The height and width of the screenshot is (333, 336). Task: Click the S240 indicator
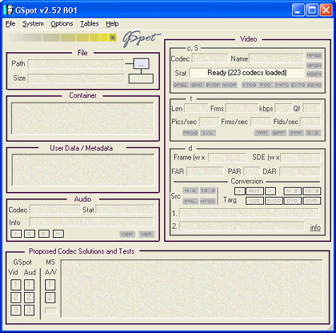tap(314, 85)
